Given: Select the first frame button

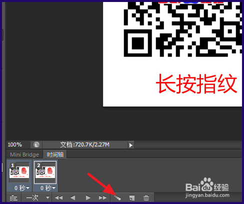Looking at the screenshot, I should click(x=58, y=198).
